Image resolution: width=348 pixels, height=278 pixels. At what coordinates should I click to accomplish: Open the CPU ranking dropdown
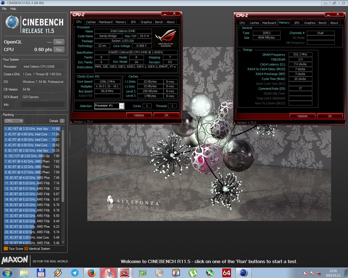coord(14,121)
